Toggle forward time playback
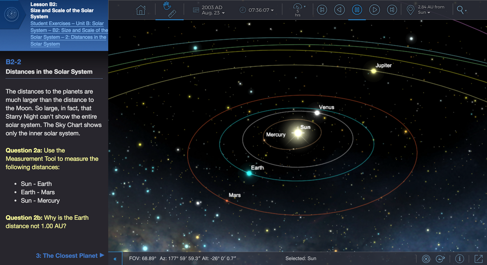487x265 pixels. [x=374, y=10]
